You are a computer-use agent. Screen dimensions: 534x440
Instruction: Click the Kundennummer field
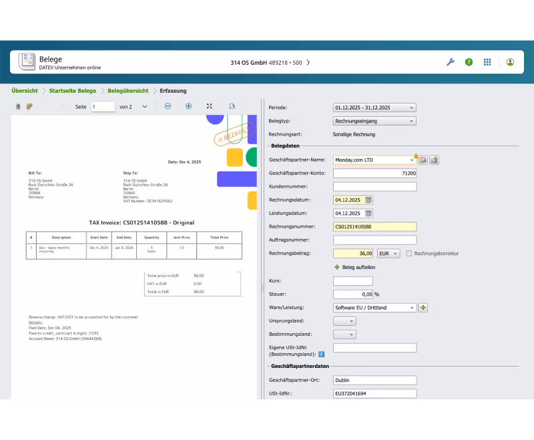[374, 187]
